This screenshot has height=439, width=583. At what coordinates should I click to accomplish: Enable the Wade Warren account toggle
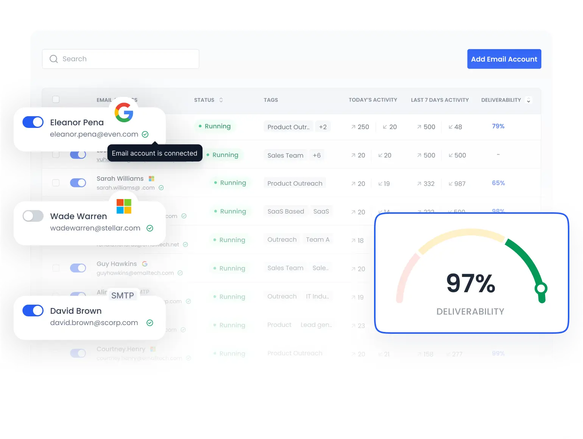(x=33, y=216)
